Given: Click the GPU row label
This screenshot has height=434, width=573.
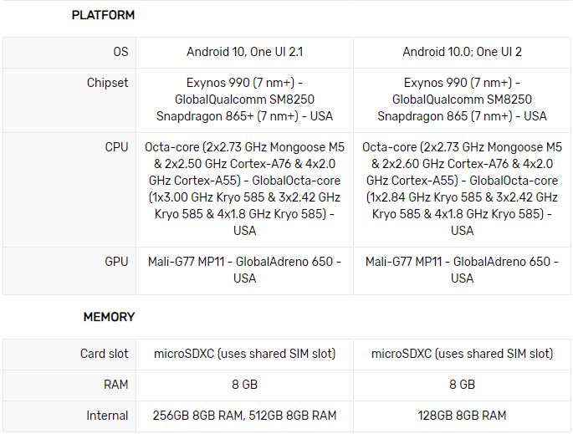Looking at the screenshot, I should click(116, 262).
